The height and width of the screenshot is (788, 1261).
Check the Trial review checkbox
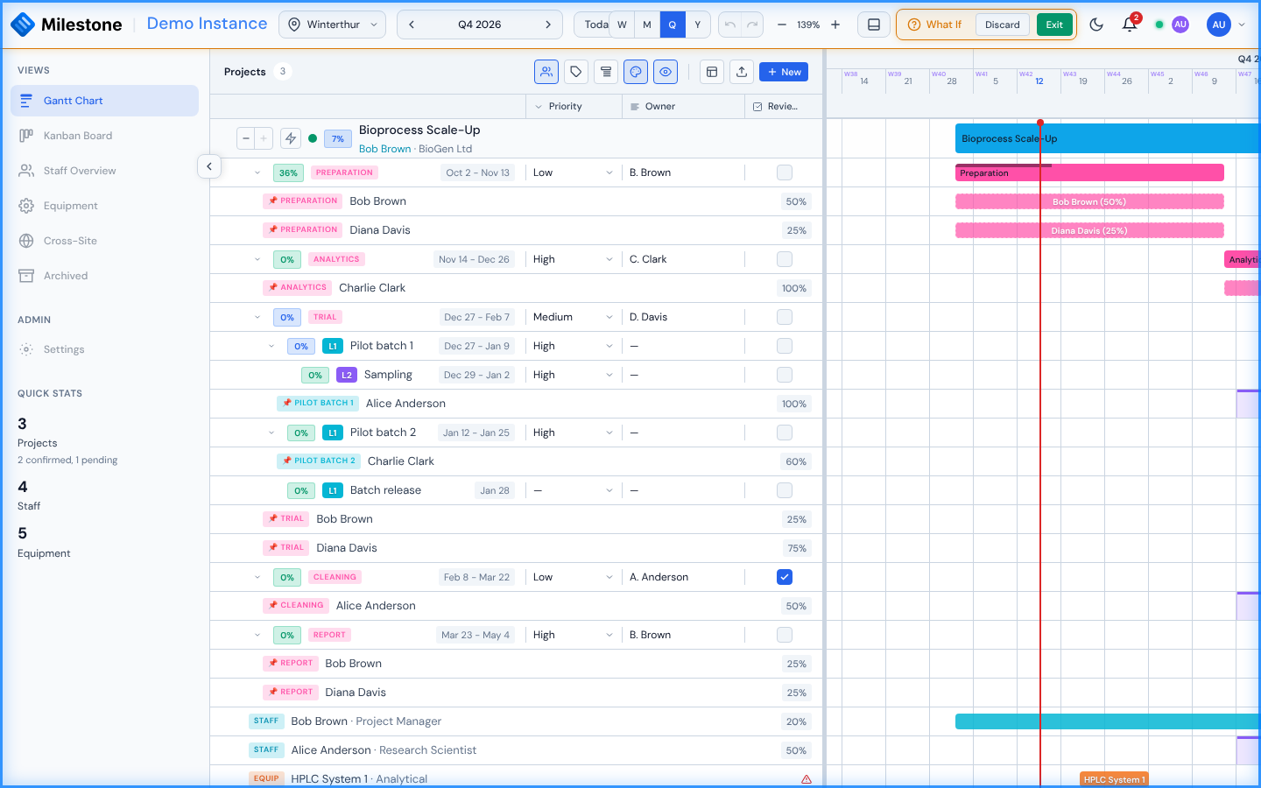785,317
